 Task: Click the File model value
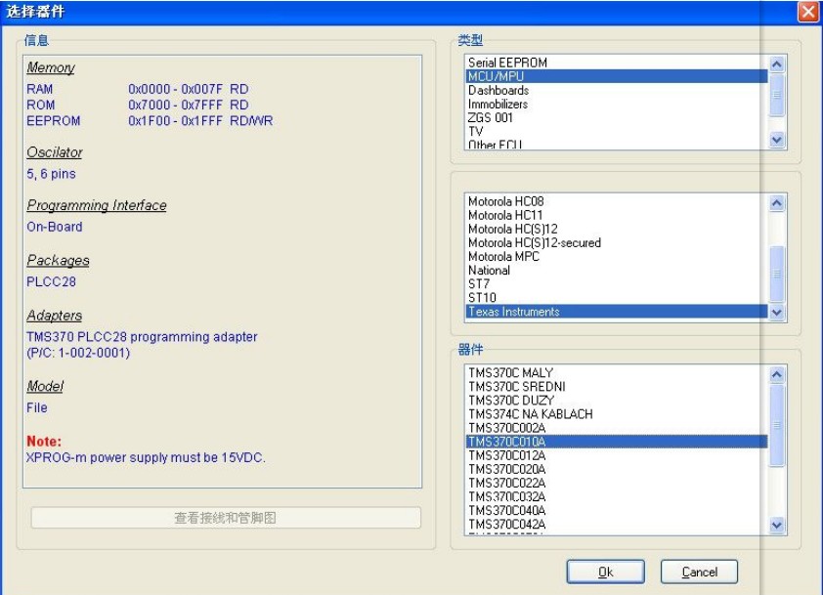(x=37, y=407)
